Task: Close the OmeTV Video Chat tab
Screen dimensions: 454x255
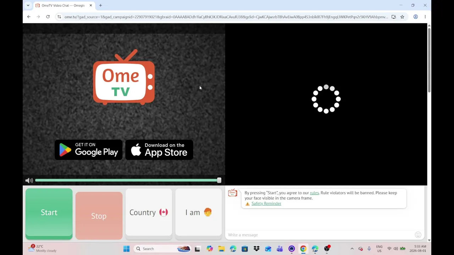Action: (x=91, y=5)
